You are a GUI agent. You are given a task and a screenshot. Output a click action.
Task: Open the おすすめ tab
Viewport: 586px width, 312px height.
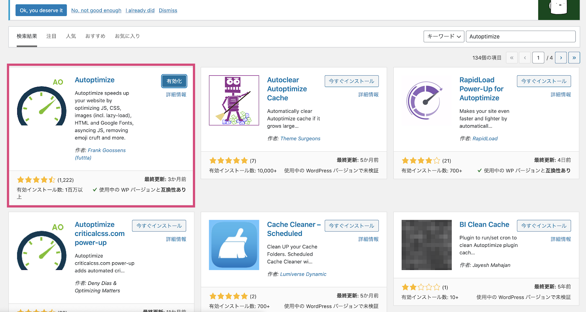[x=95, y=36]
